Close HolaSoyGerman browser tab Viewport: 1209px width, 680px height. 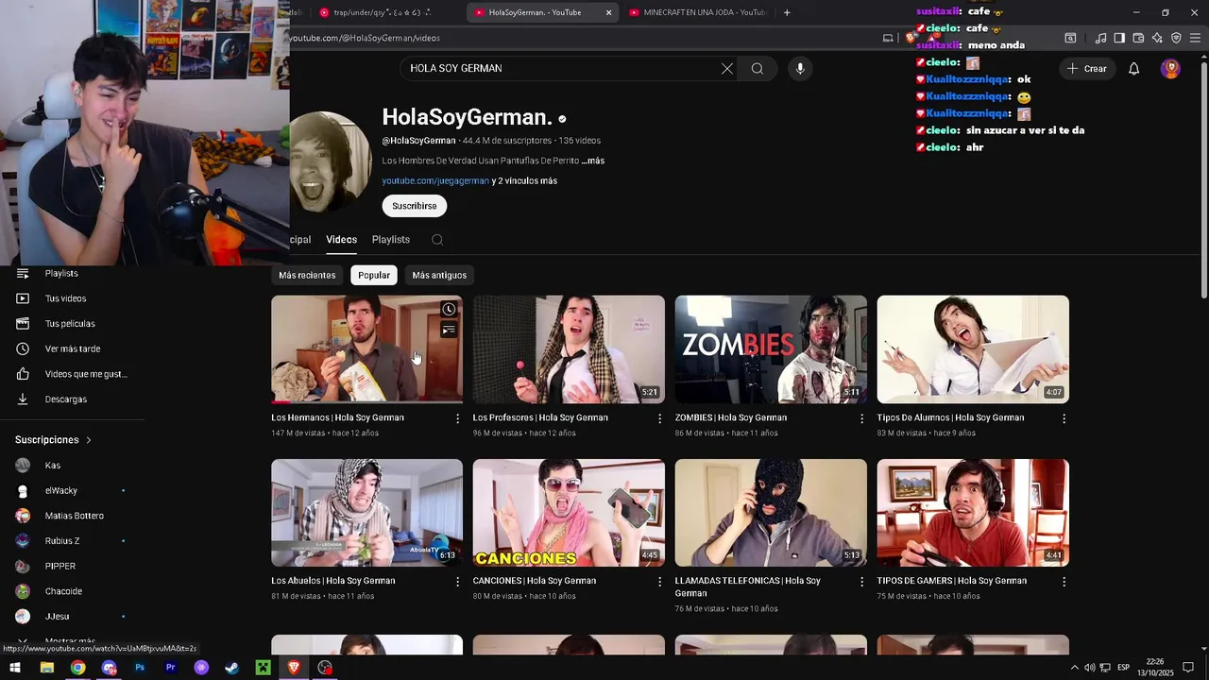608,12
